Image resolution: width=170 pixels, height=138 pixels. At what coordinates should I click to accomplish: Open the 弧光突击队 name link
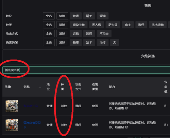pos(31,106)
